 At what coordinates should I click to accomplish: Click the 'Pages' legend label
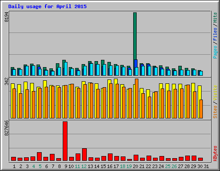click(x=215, y=52)
